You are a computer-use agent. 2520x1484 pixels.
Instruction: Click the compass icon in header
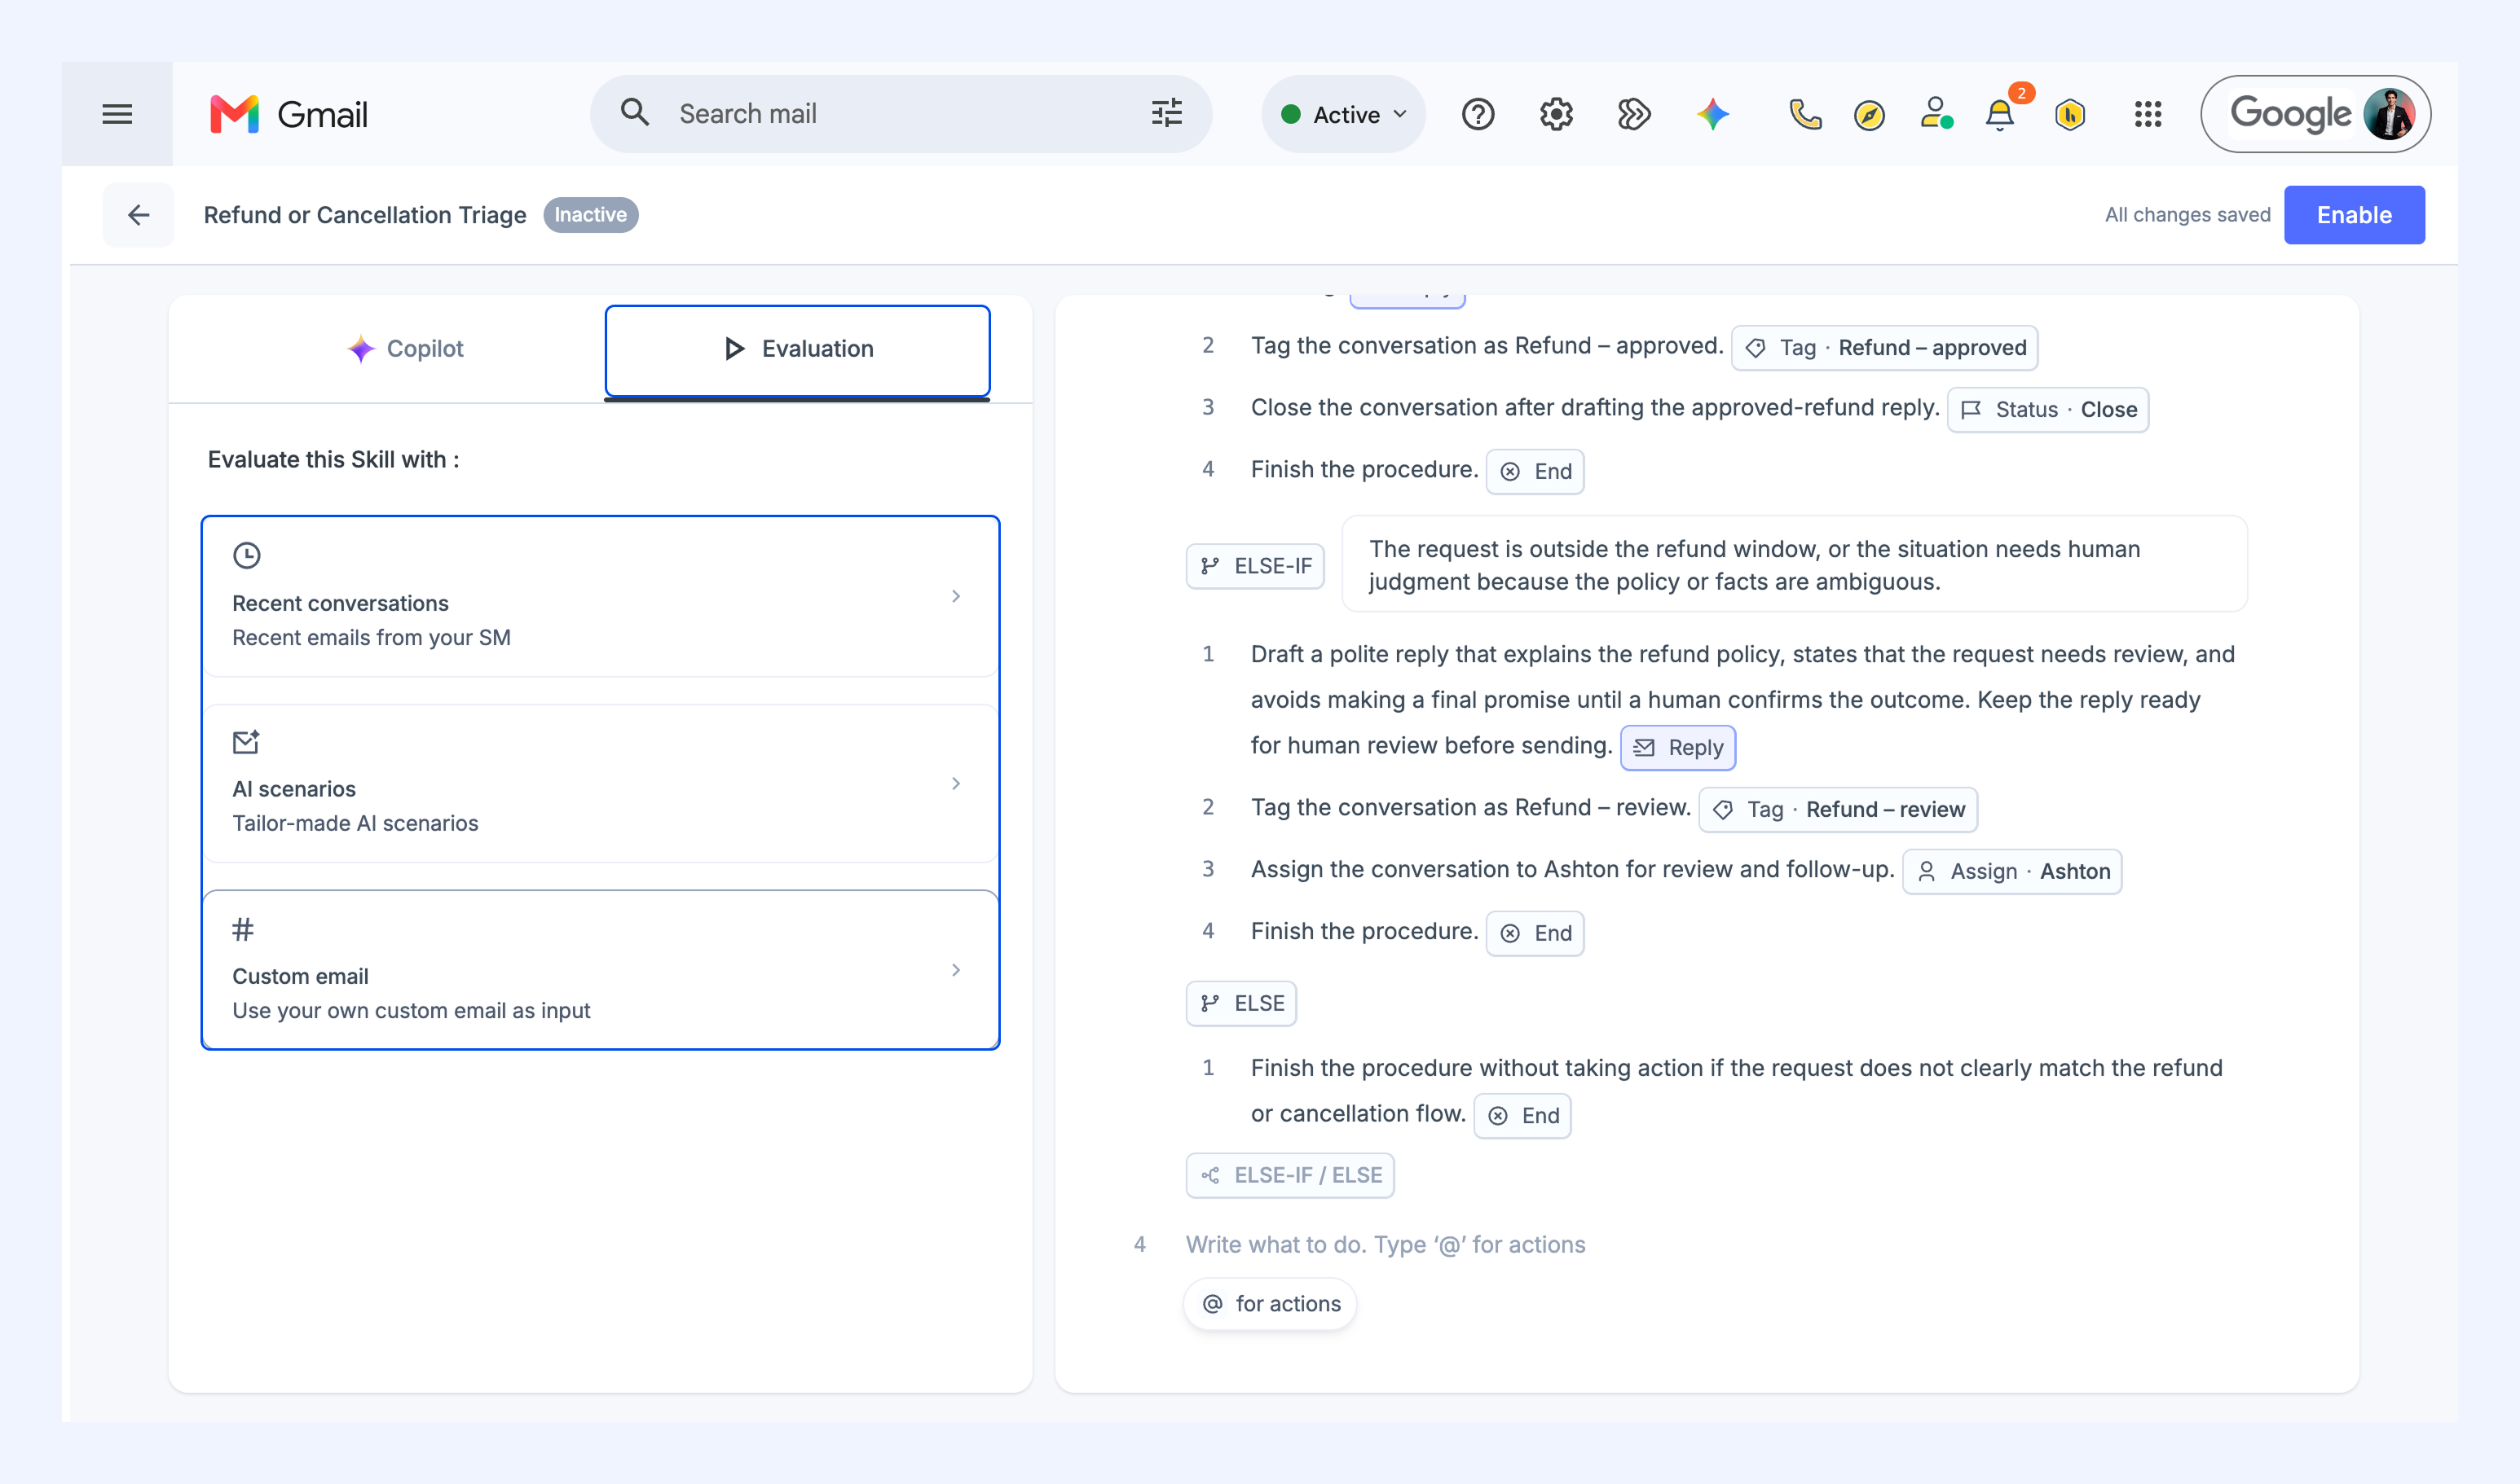point(1869,115)
